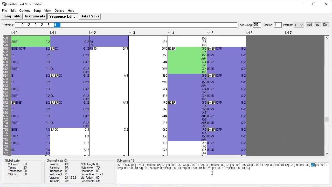Image resolution: width=332 pixels, height=187 pixels.
Task: Open the View menu
Action: pyautogui.click(x=47, y=11)
